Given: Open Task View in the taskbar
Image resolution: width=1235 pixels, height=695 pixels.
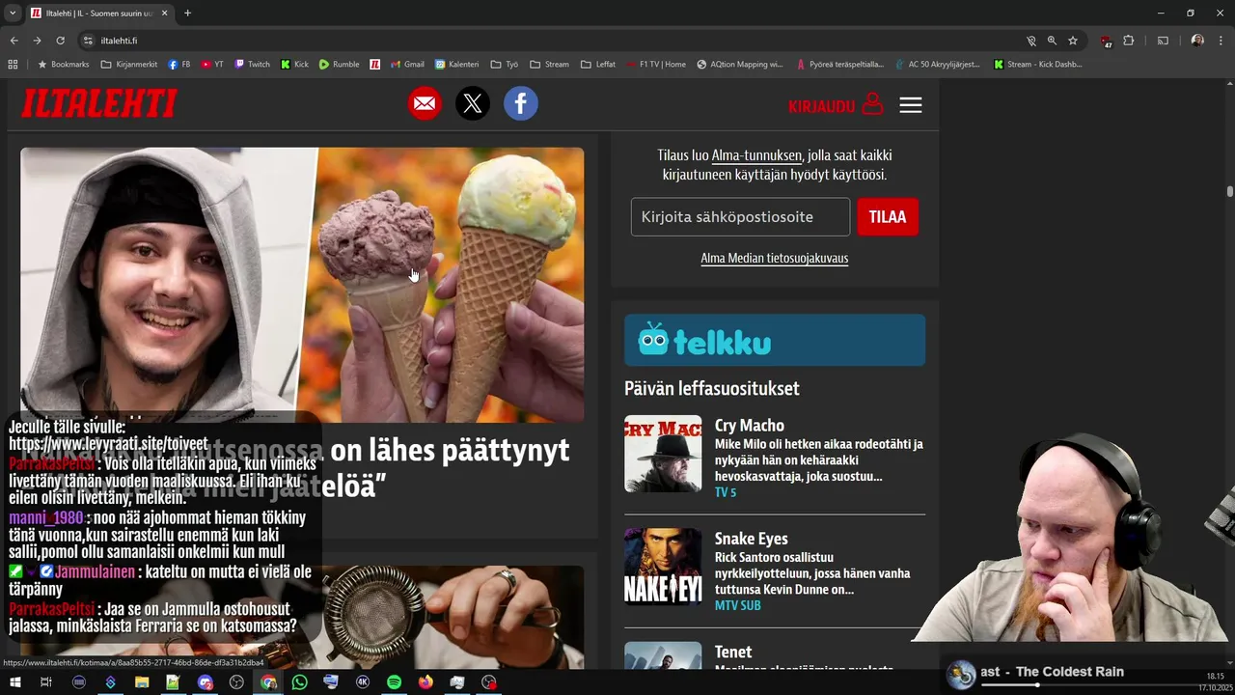Looking at the screenshot, I should [x=45, y=682].
